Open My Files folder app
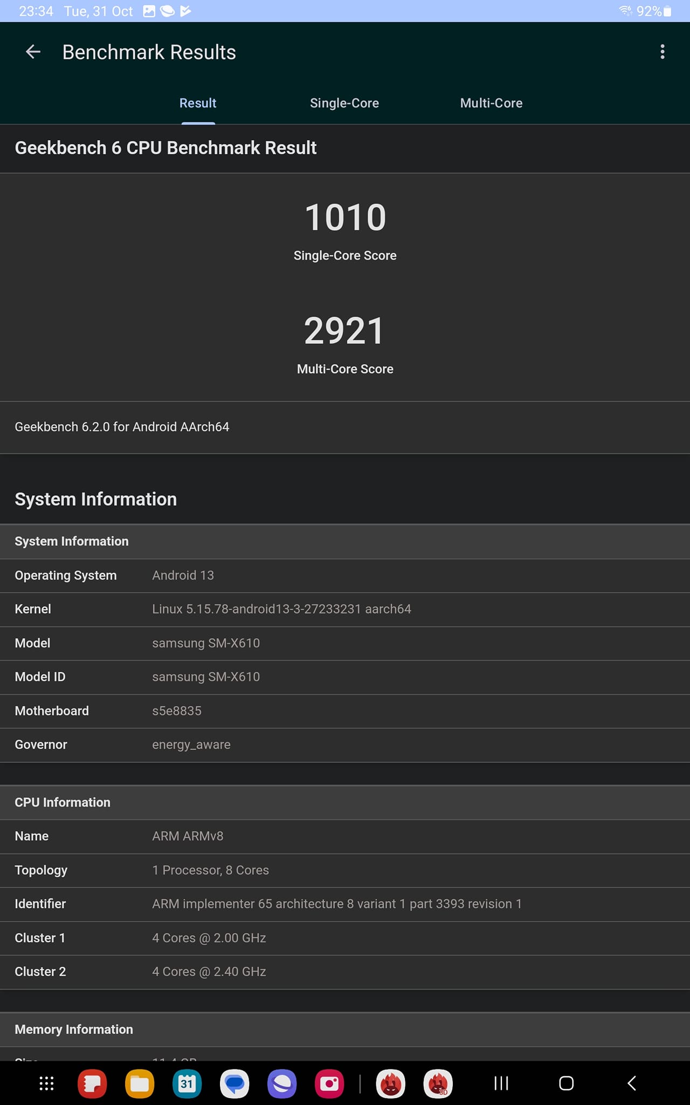This screenshot has height=1105, width=690. [x=140, y=1083]
